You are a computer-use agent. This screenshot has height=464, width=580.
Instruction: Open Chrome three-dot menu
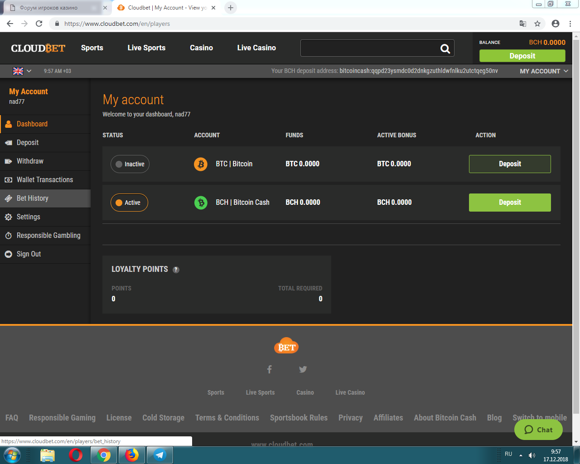tap(570, 24)
